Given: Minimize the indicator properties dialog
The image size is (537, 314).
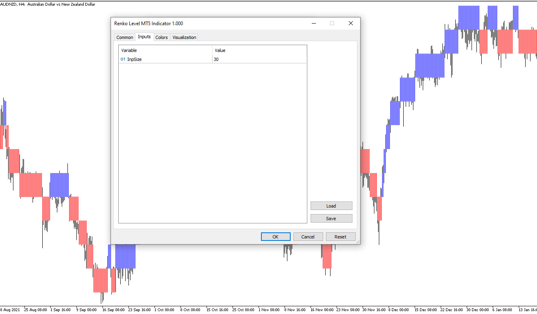Looking at the screenshot, I should tap(313, 24).
